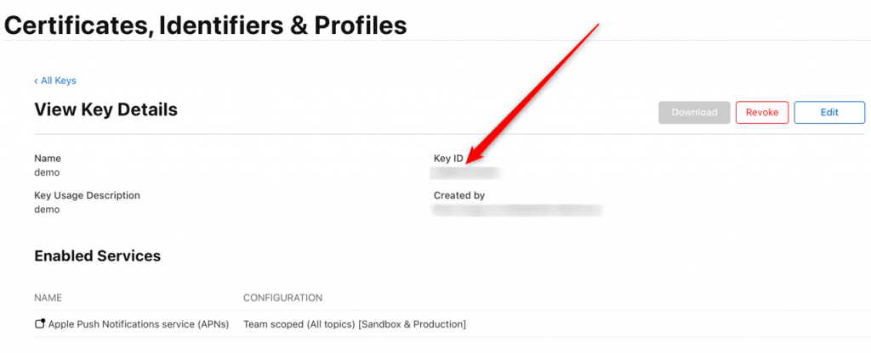Click the Key ID label

point(448,159)
